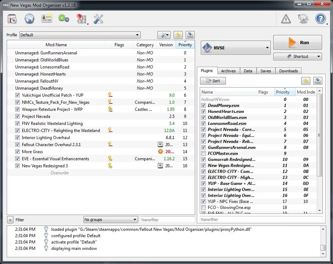Viewport: 333px width, 264px height.
Task: Expand the filter panel chevron button
Action: pos(10,220)
